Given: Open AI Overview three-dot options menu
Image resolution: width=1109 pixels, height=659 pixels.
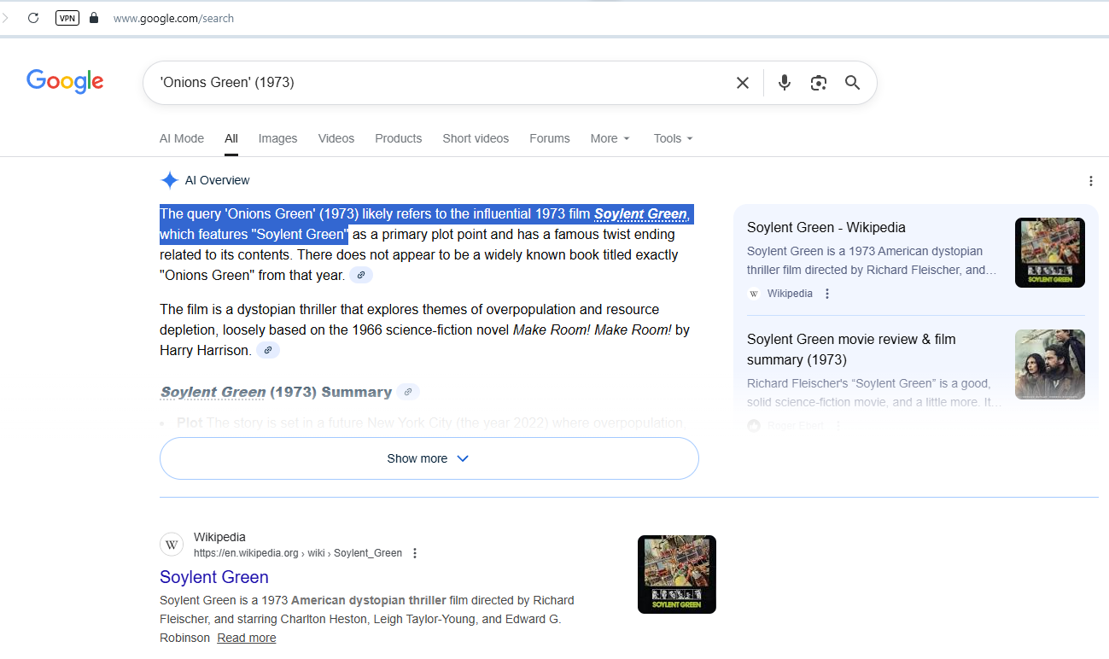Looking at the screenshot, I should 1090,181.
